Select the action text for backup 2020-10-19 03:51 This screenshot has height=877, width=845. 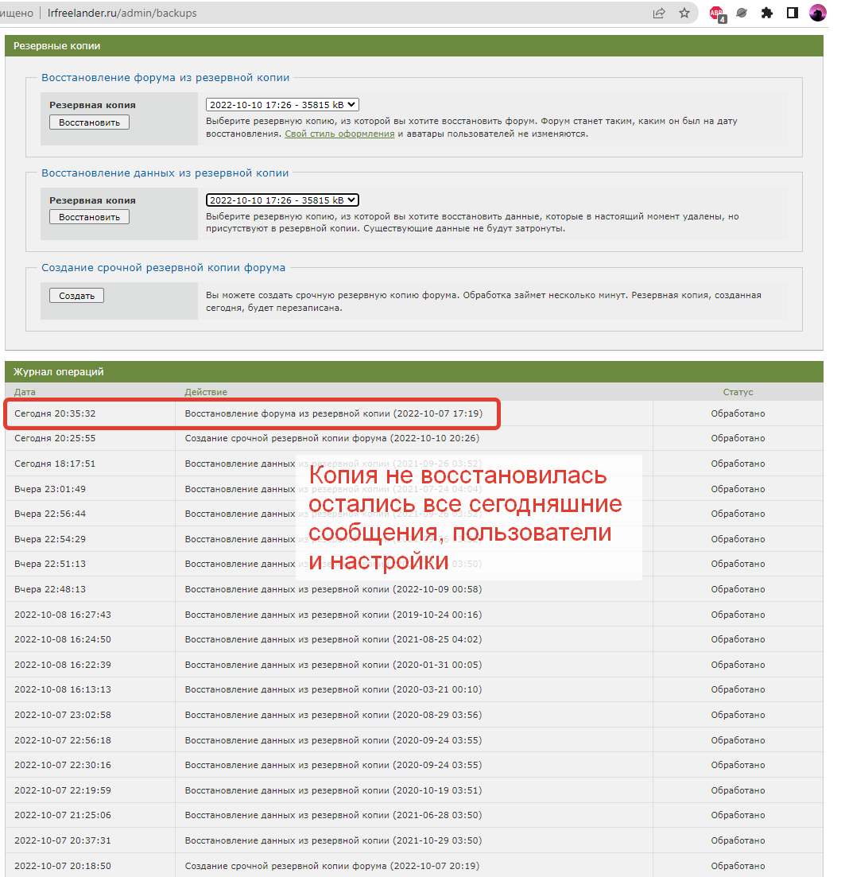(x=333, y=791)
